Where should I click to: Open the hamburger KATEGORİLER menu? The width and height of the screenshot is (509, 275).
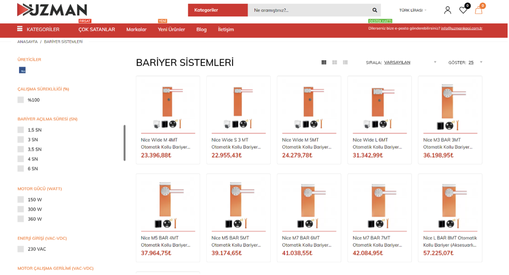[x=38, y=29]
